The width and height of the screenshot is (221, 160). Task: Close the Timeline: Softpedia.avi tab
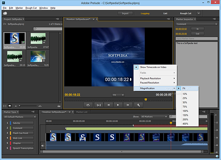(x=73, y=112)
